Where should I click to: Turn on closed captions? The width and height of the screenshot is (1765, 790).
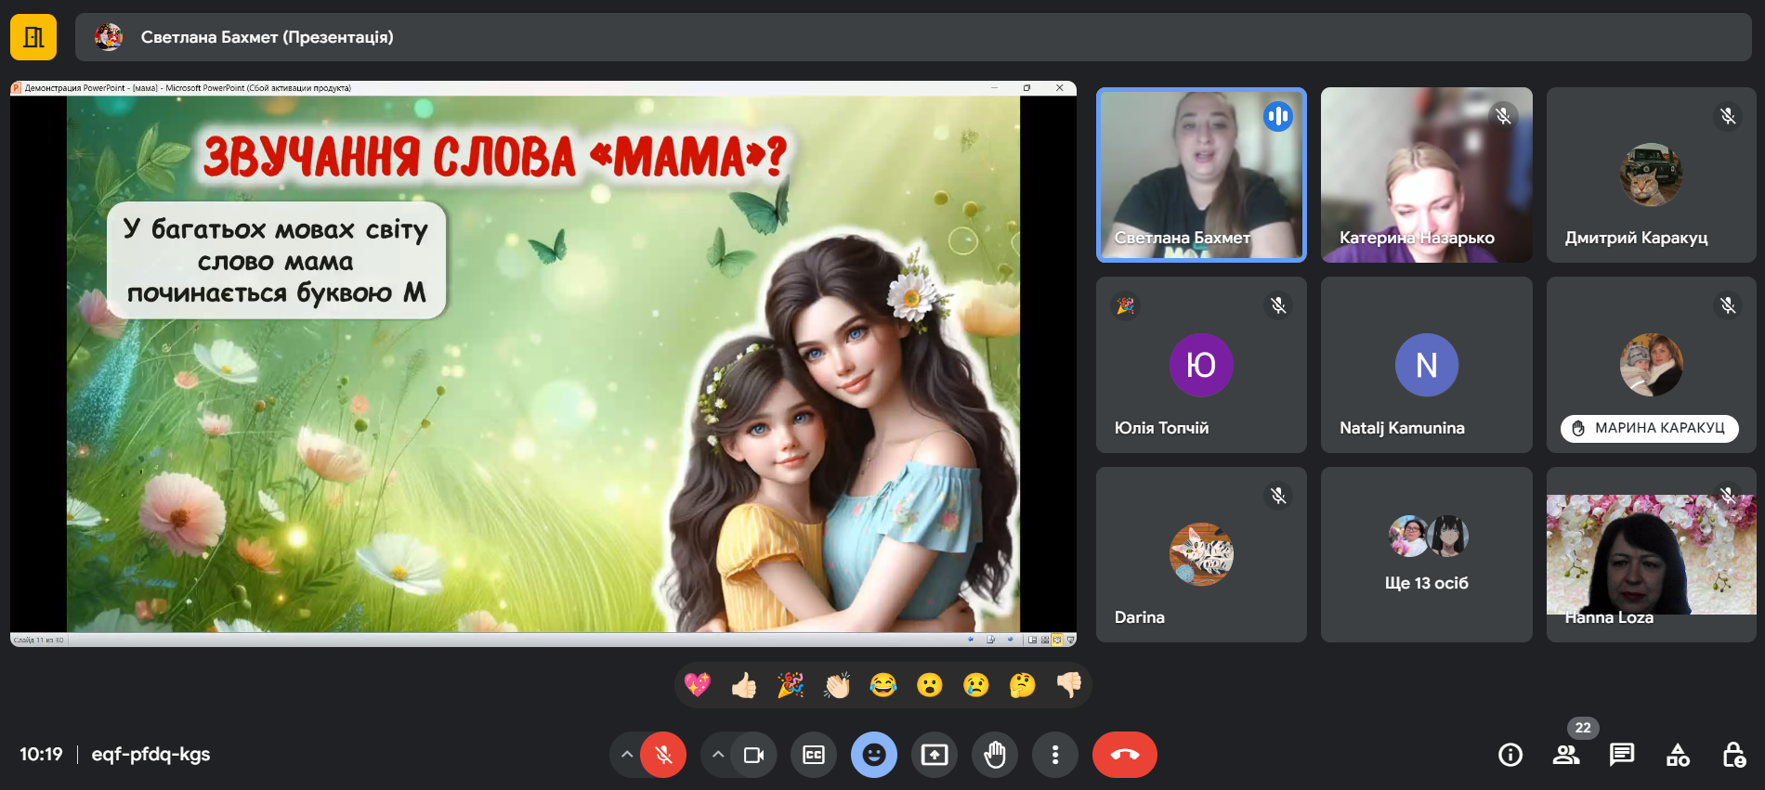(814, 755)
